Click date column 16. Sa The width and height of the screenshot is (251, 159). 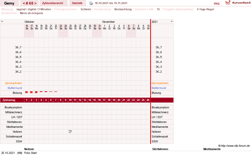pos(27,27)
